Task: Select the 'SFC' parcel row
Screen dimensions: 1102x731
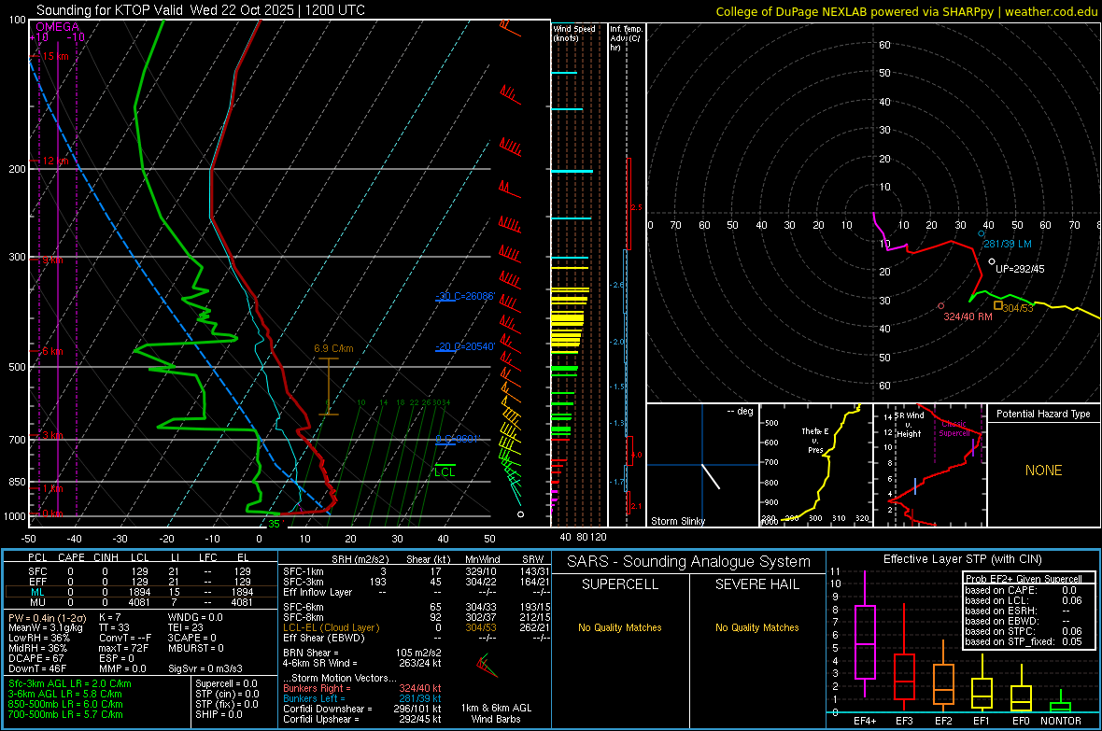Action: (x=140, y=571)
